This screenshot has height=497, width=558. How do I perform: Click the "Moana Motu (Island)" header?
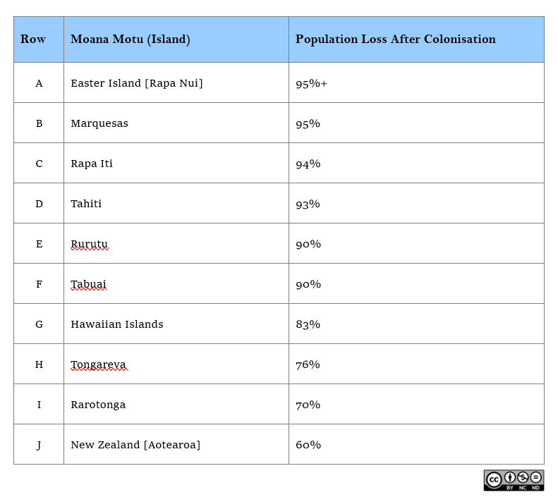point(131,39)
